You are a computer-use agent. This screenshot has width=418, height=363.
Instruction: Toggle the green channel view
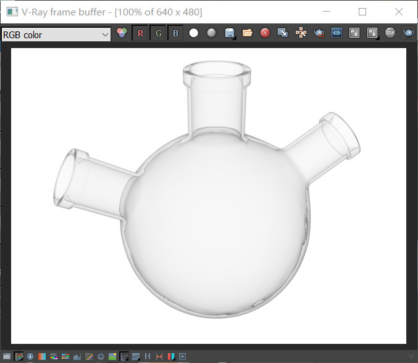[158, 33]
